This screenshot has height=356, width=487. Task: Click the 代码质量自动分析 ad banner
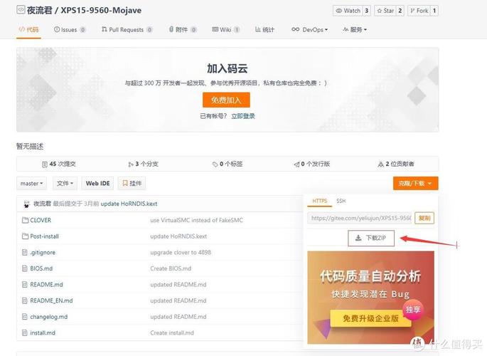coord(370,297)
